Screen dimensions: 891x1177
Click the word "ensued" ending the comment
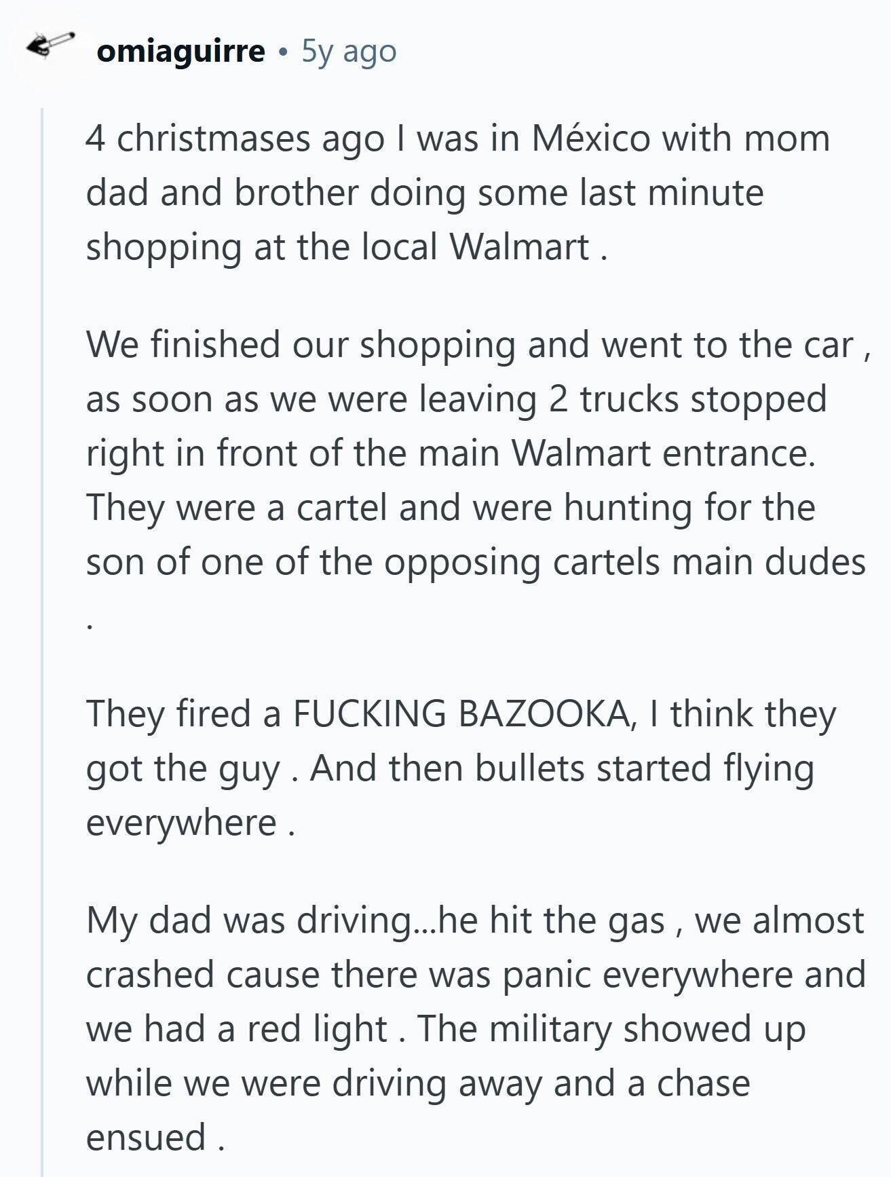[146, 1137]
